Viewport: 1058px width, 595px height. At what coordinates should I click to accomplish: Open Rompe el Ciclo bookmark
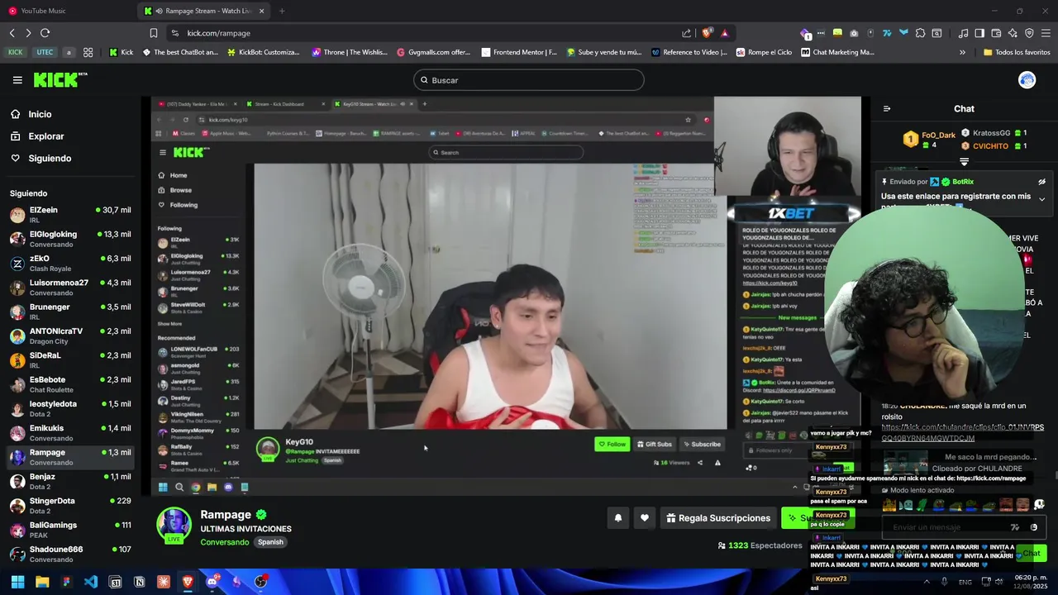point(764,52)
